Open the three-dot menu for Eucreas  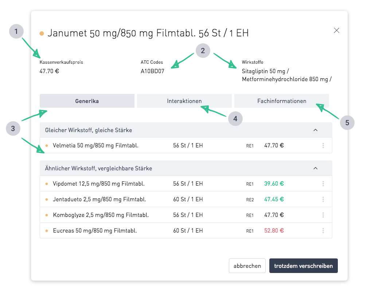(323, 231)
